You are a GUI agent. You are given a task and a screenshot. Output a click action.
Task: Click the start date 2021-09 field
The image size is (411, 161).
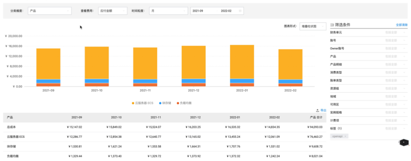(198, 11)
